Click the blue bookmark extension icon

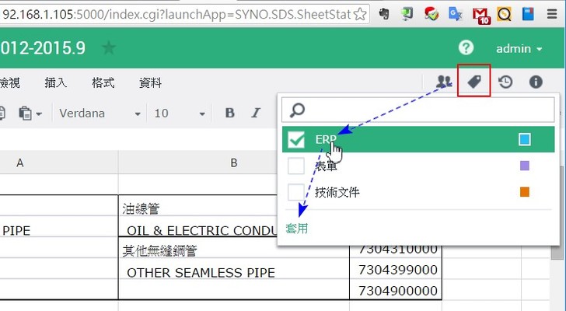528,14
